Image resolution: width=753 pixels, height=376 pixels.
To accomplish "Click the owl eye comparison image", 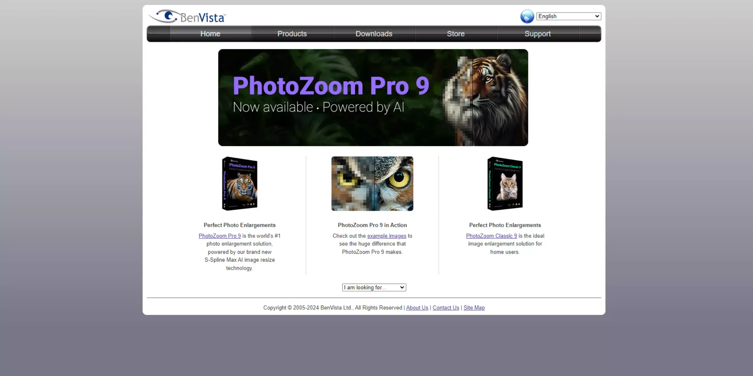I will tap(372, 183).
